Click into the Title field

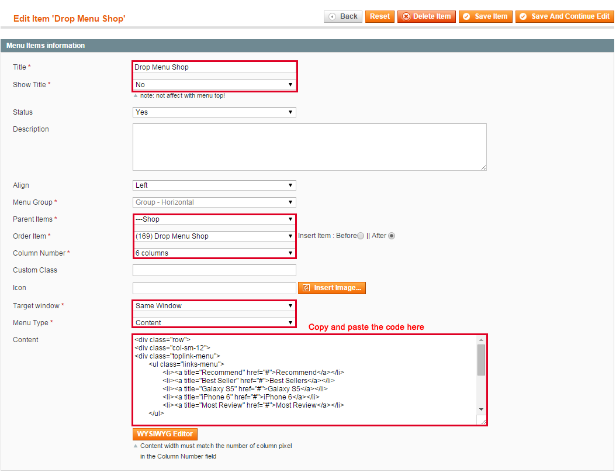point(214,67)
